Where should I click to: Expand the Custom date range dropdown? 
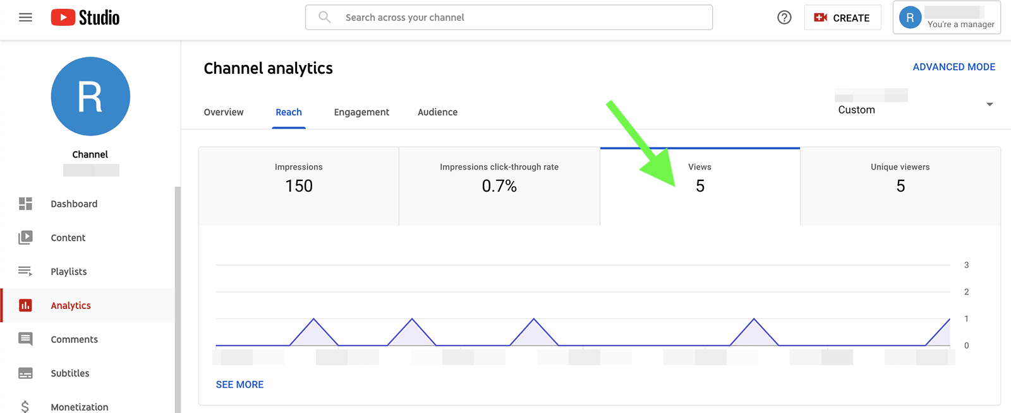[x=990, y=105]
